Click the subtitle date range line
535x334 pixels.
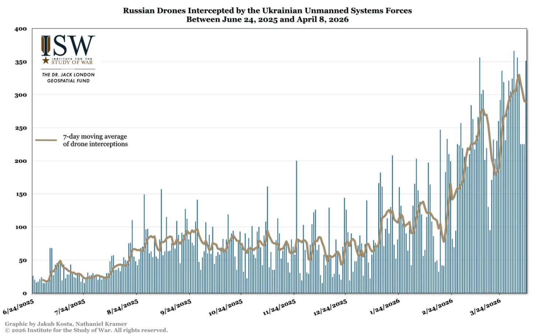click(x=267, y=20)
